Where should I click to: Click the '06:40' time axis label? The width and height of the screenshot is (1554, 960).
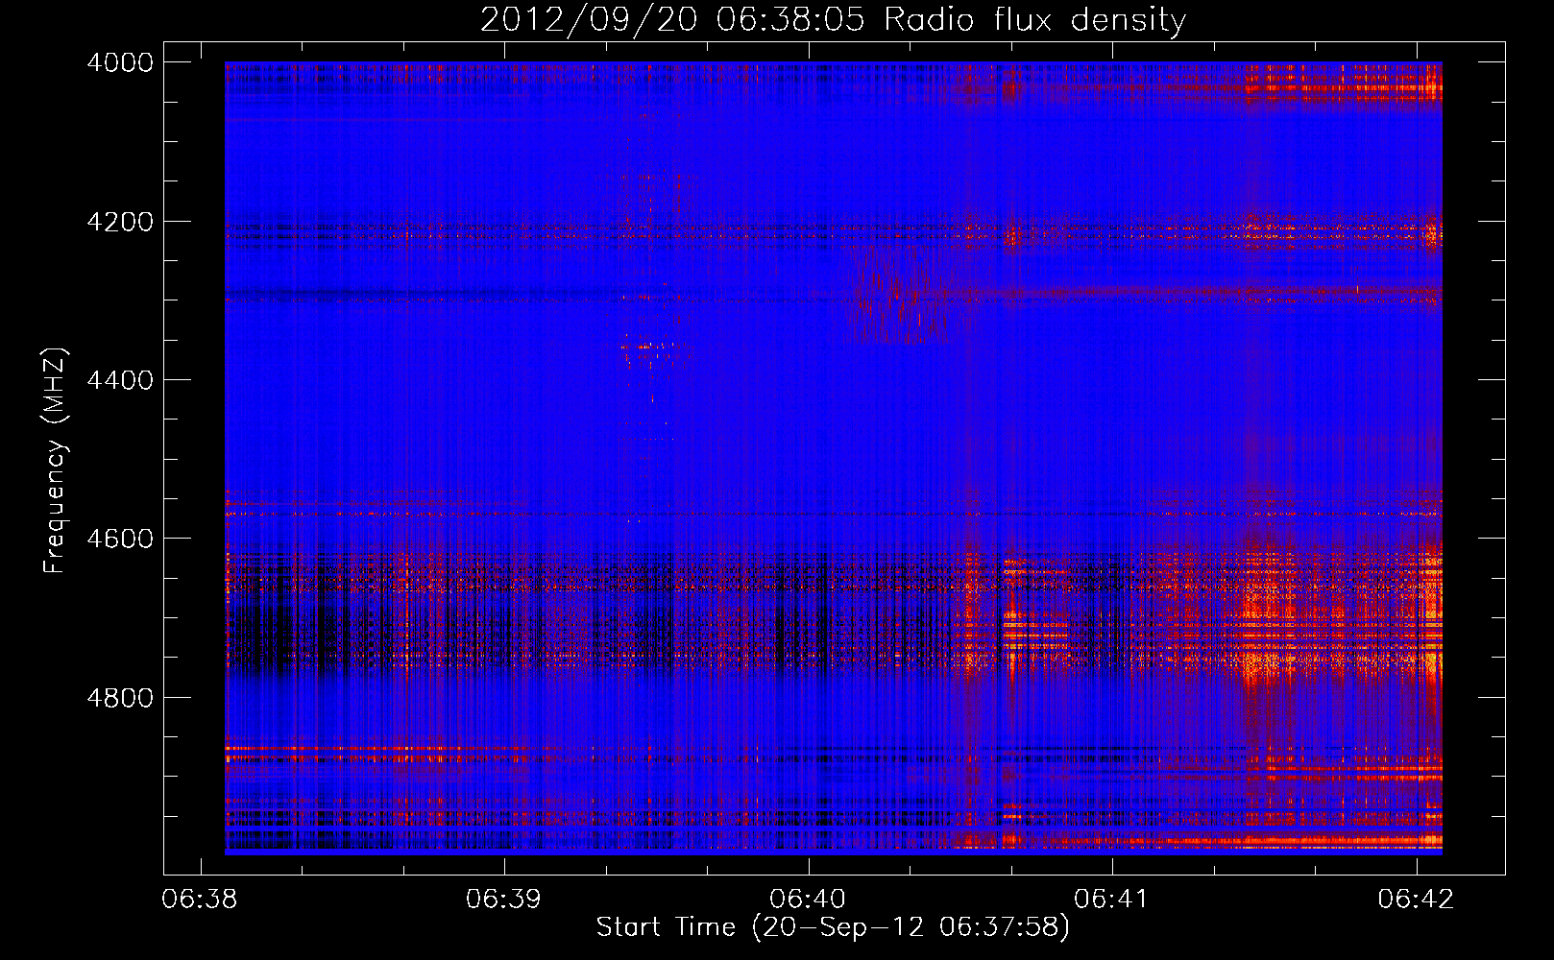[808, 900]
